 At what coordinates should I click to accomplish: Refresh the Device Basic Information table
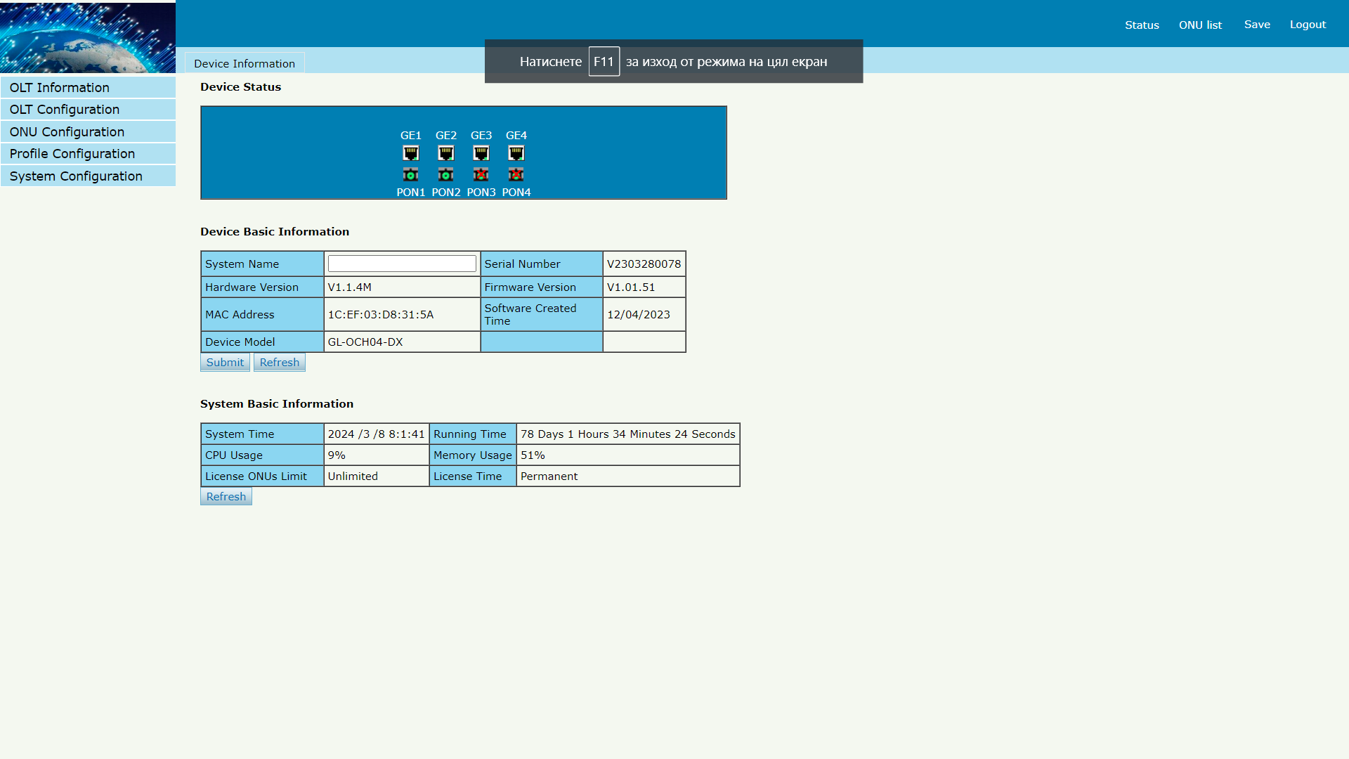click(x=279, y=363)
